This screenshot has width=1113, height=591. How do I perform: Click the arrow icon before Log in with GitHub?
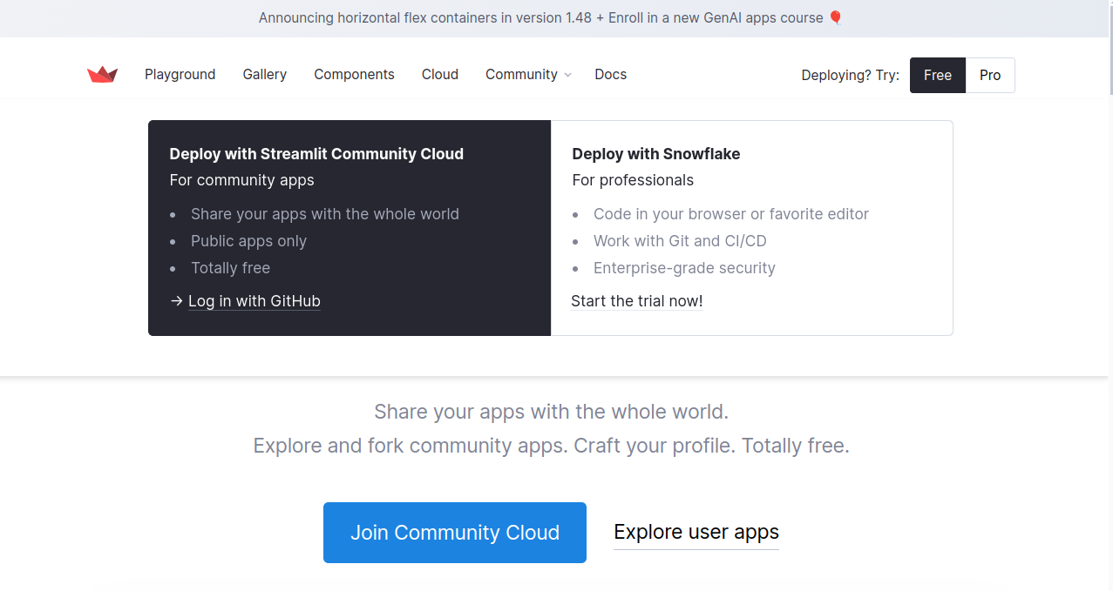pos(177,301)
